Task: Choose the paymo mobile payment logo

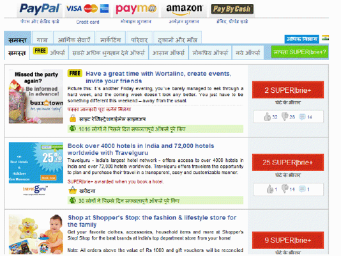Action: point(136,9)
